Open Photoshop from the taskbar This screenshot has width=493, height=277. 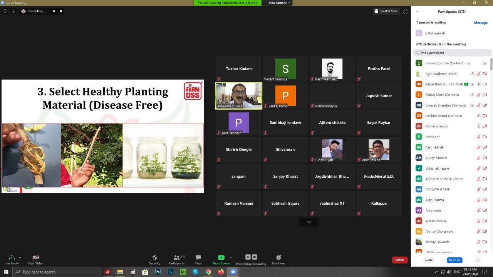pos(158,272)
